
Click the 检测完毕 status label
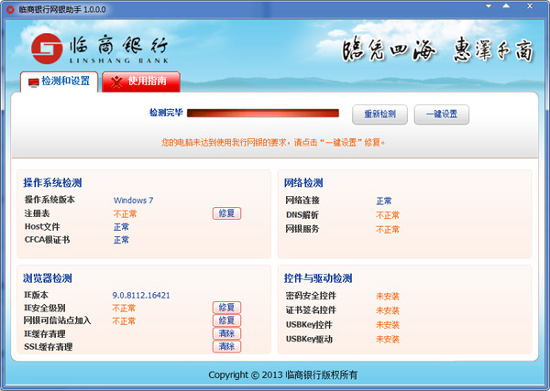(x=166, y=113)
